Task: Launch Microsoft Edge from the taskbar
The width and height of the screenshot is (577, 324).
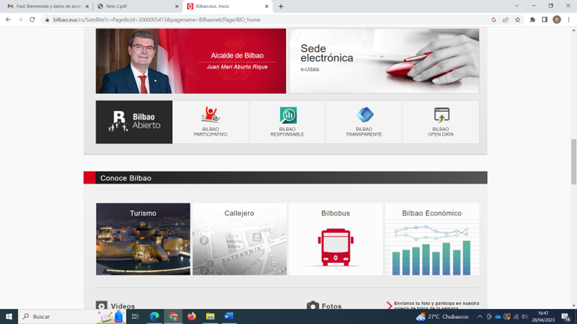Action: 154,316
